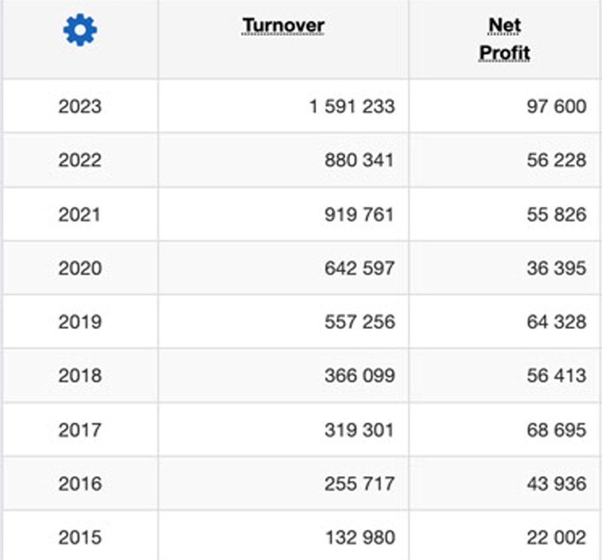Click turnover value 1 591 233

click(x=352, y=106)
